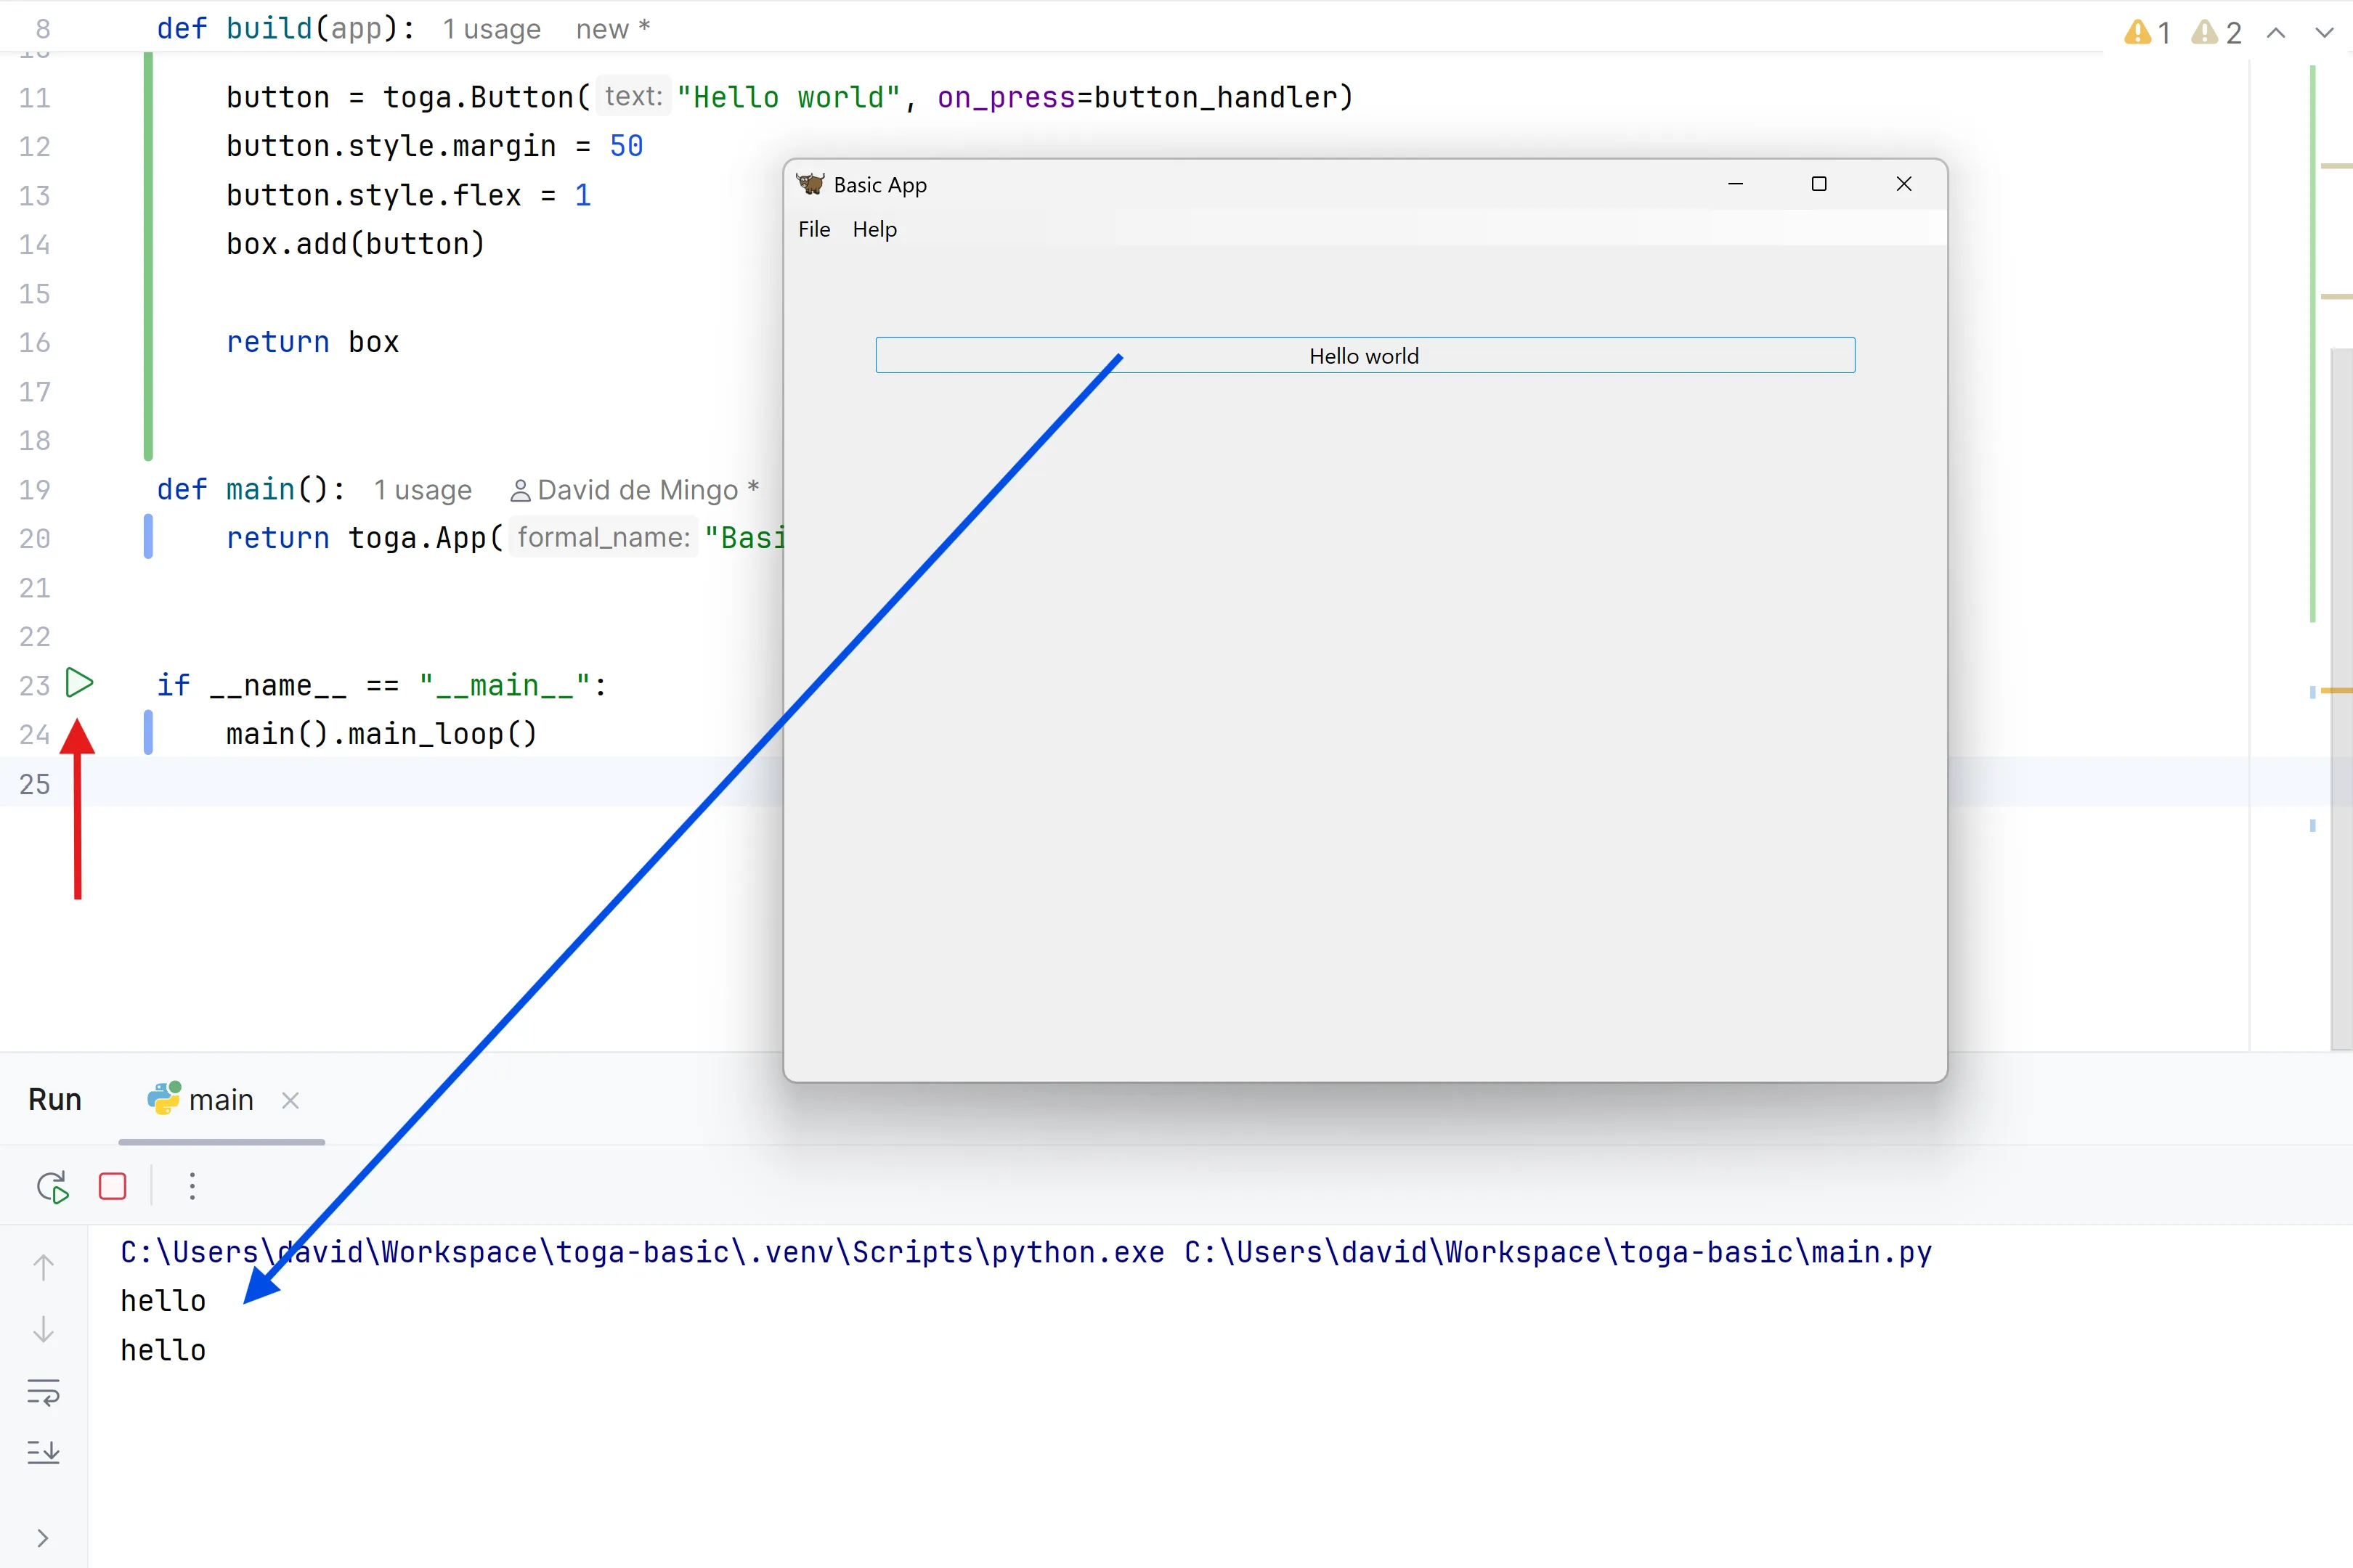2353x1568 pixels.
Task: Click the python.exe path link in console
Action: [641, 1252]
